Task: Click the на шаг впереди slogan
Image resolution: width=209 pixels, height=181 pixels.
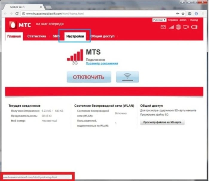Action: [x=50, y=24]
